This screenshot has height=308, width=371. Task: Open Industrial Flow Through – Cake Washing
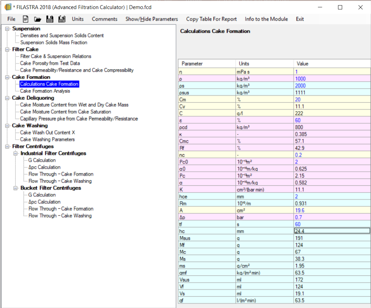pos(60,181)
